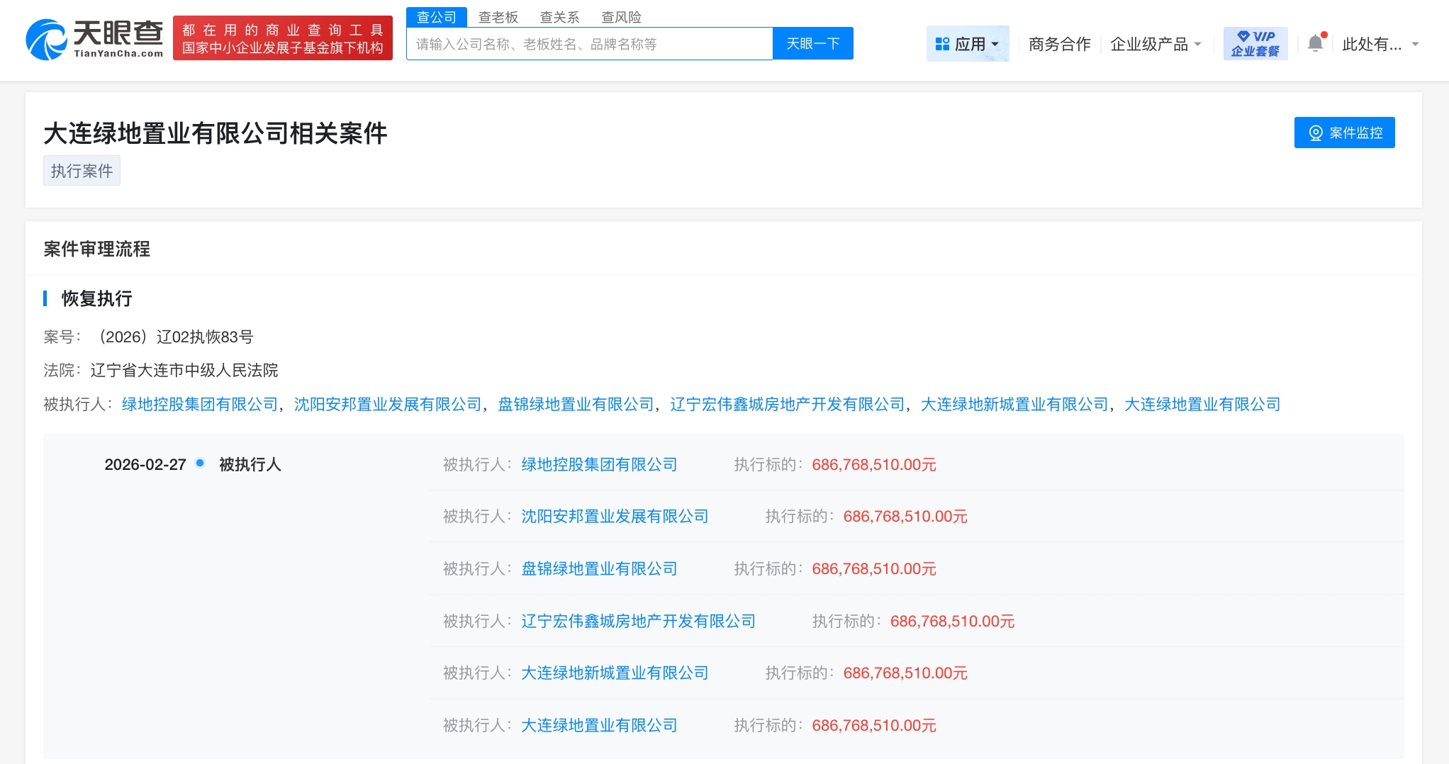Click the 执行案件 tag
Image resolution: width=1449 pixels, height=764 pixels.
(x=82, y=171)
